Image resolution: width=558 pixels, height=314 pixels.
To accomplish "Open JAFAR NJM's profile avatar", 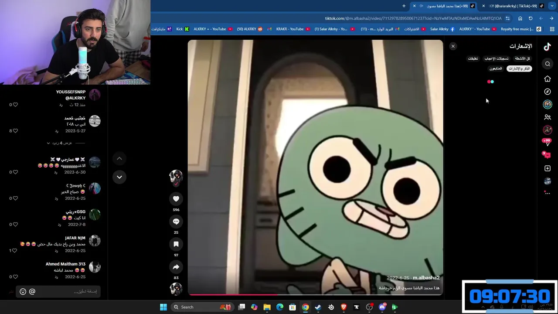I will [x=95, y=241].
